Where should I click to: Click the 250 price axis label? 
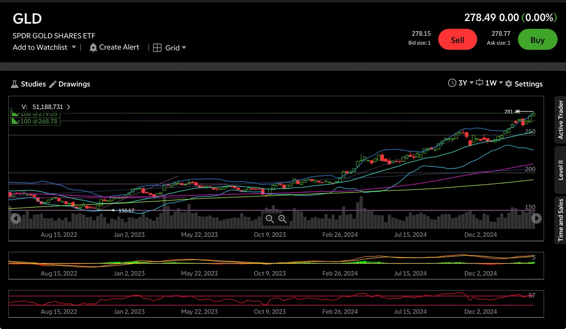point(530,132)
